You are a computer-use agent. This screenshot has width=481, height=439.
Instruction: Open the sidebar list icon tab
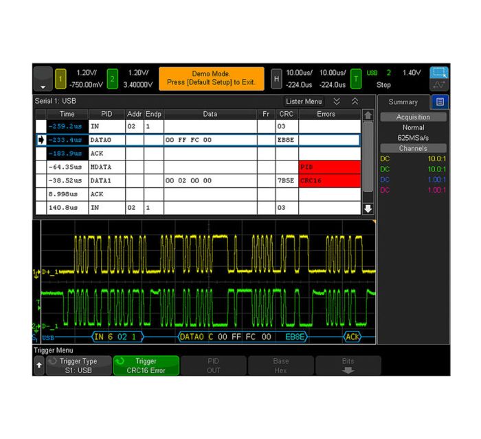440,102
